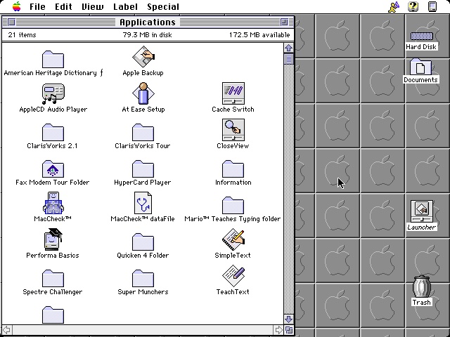Screen dimensions: 450x337
Task: Select the Documents folder on desktop
Action: click(x=420, y=67)
